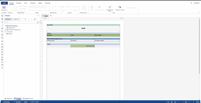Switch to the Вставить ribbon tab
This screenshot has width=201, height=103.
point(19,3)
